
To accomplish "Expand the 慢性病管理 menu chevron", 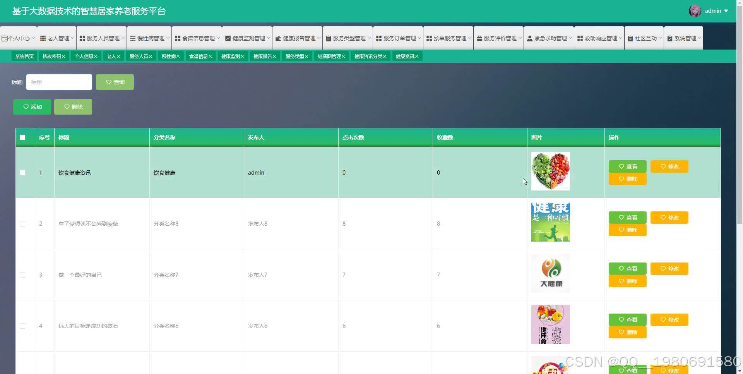I will click(168, 38).
